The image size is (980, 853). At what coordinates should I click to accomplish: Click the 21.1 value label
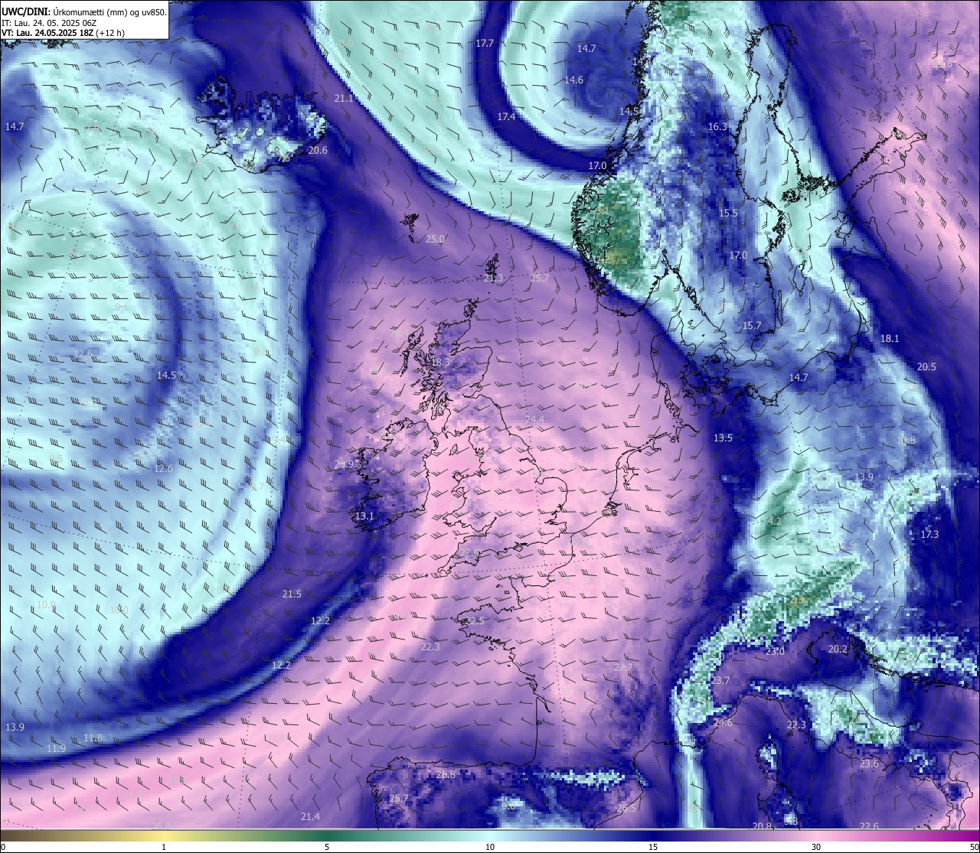(x=344, y=99)
